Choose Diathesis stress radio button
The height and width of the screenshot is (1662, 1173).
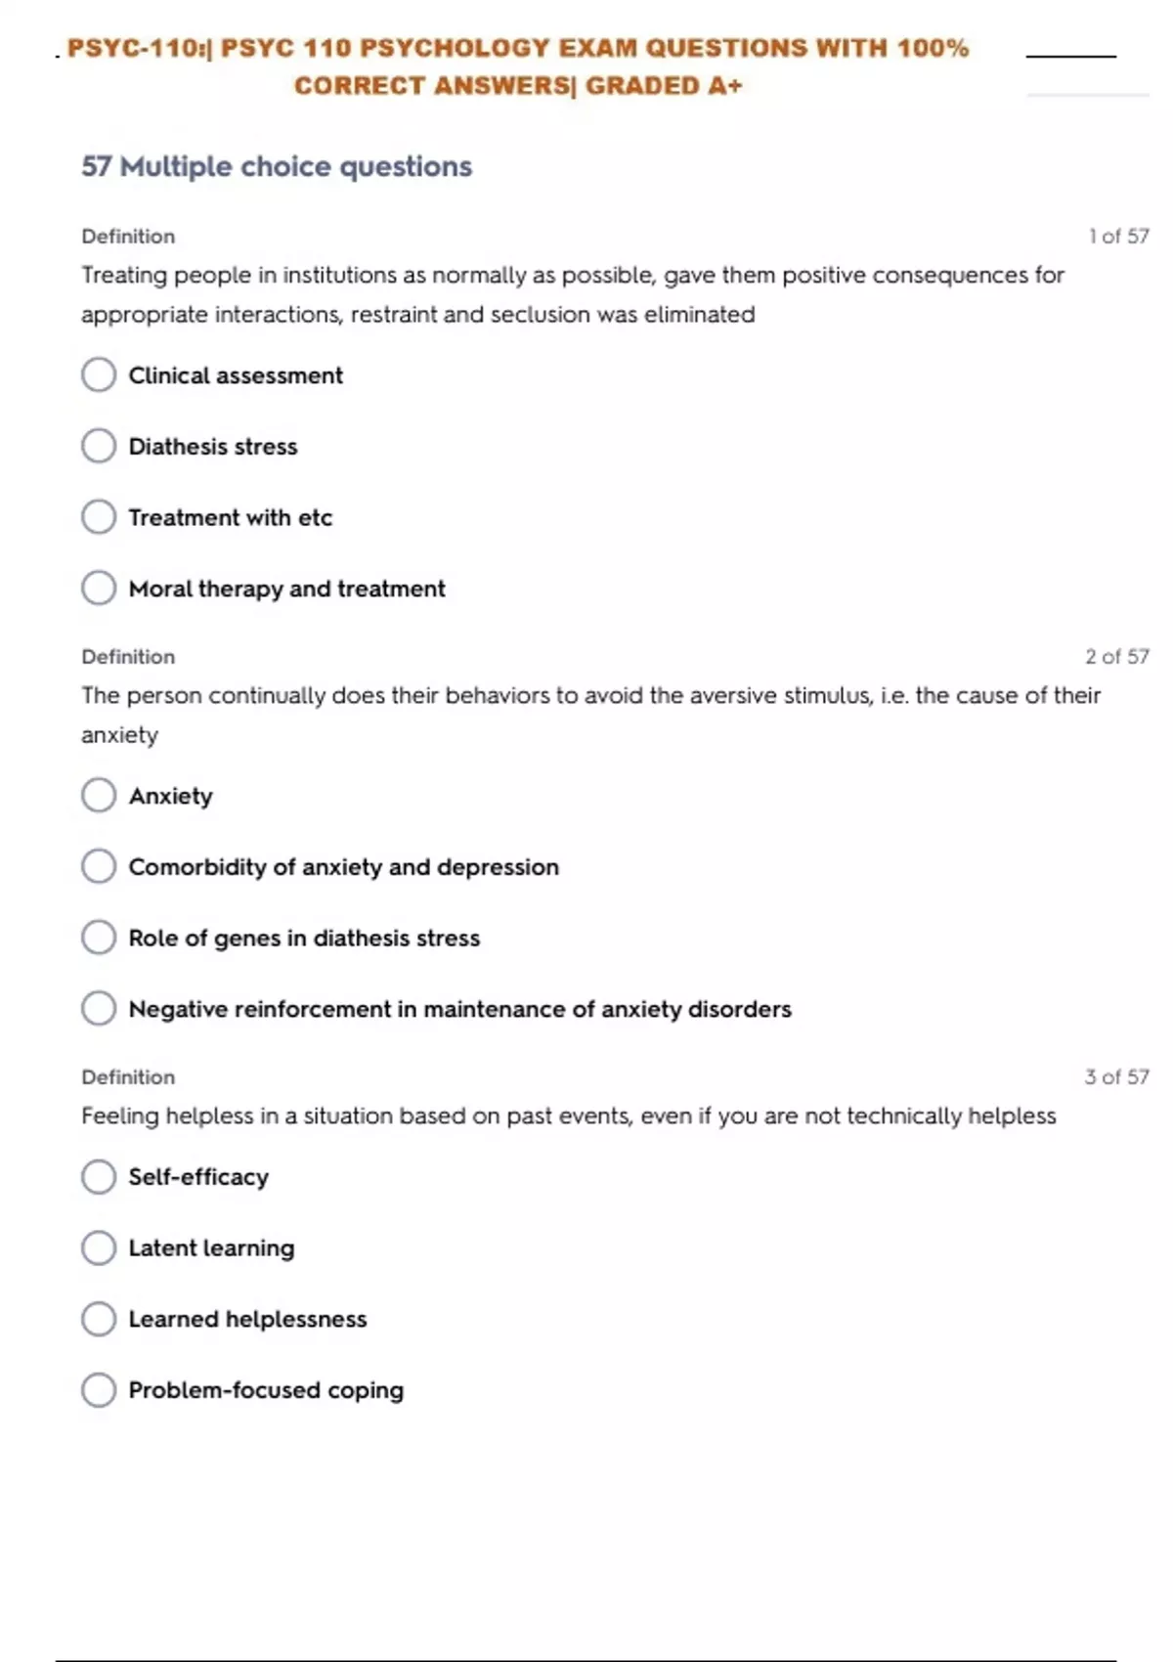coord(99,446)
